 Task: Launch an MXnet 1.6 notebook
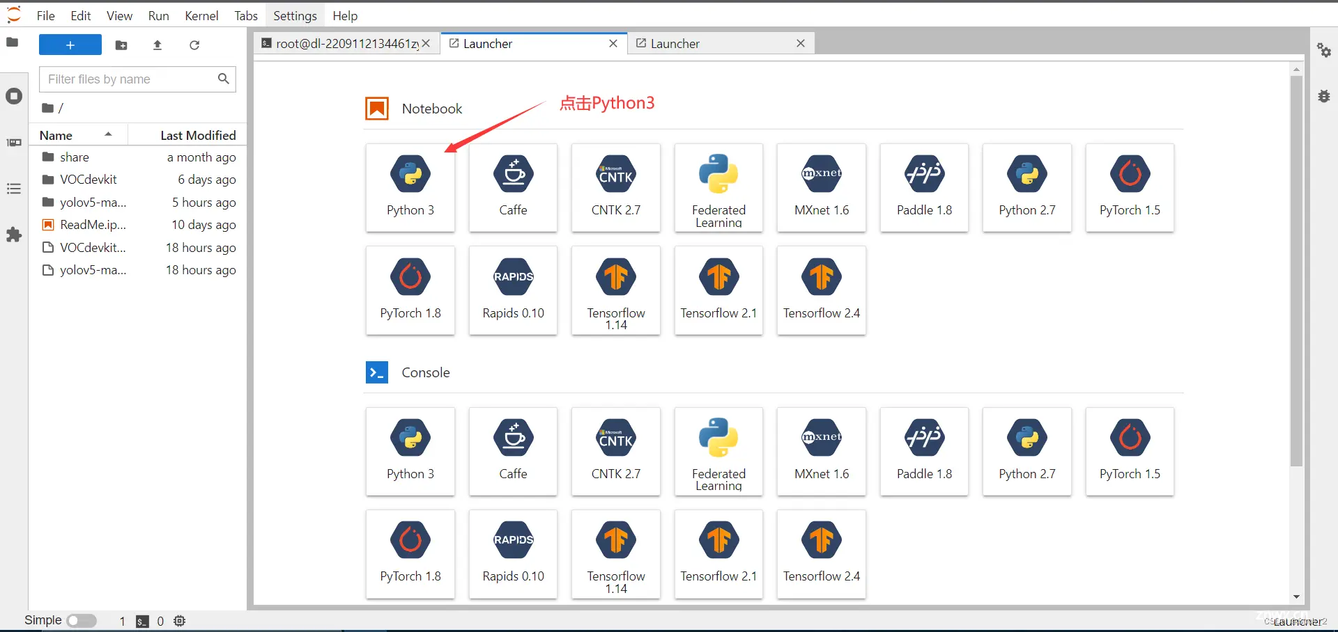click(822, 188)
